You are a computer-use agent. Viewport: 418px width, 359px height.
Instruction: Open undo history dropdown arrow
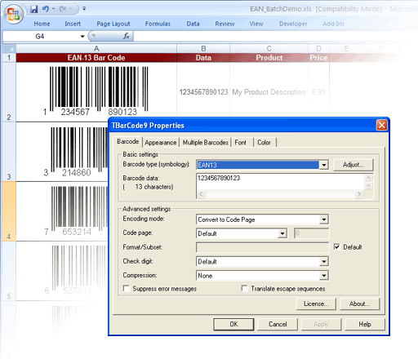pos(53,9)
